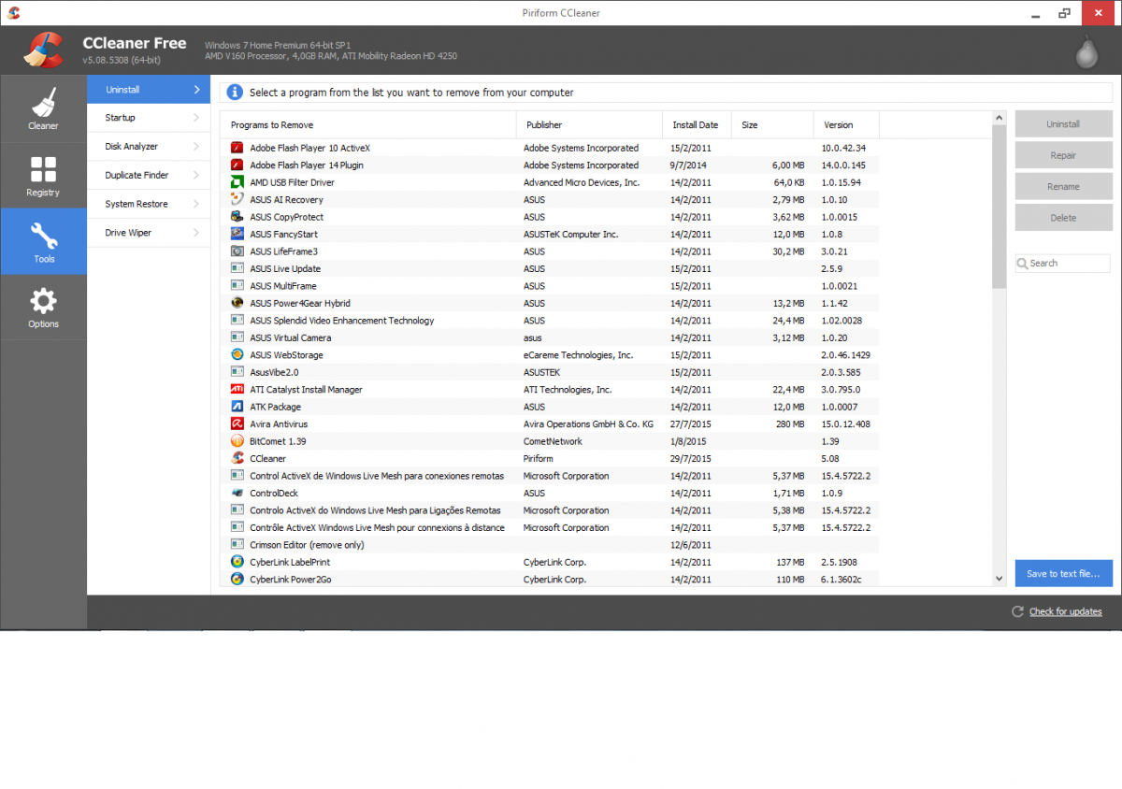Click the ATK Package icon
This screenshot has height=789, width=1122.
tap(237, 407)
